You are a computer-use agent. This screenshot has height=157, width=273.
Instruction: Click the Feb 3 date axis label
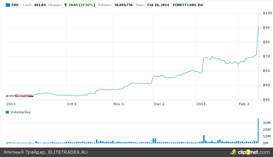pos(244,104)
